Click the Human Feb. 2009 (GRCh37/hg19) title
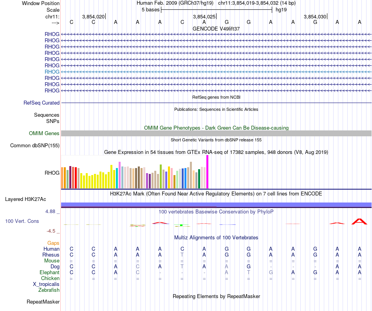This screenshot has height=311, width=372. coord(175,3)
